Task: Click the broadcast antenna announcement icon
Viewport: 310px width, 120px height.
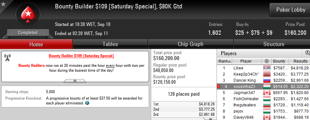Action: pos(7,57)
